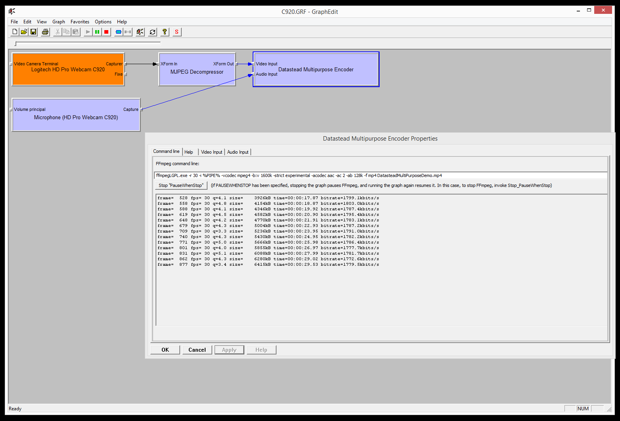Click the Insert Filter cyan box icon
The width and height of the screenshot is (620, 421).
(x=118, y=32)
